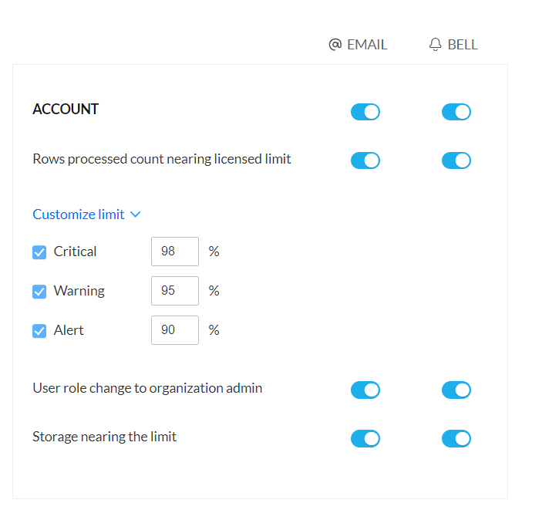Toggle ACCOUNT bell notifications switch
Image resolution: width=549 pixels, height=520 pixels.
pyautogui.click(x=456, y=112)
